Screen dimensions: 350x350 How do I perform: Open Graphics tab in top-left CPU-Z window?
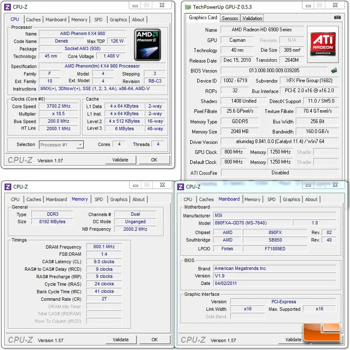(x=118, y=20)
